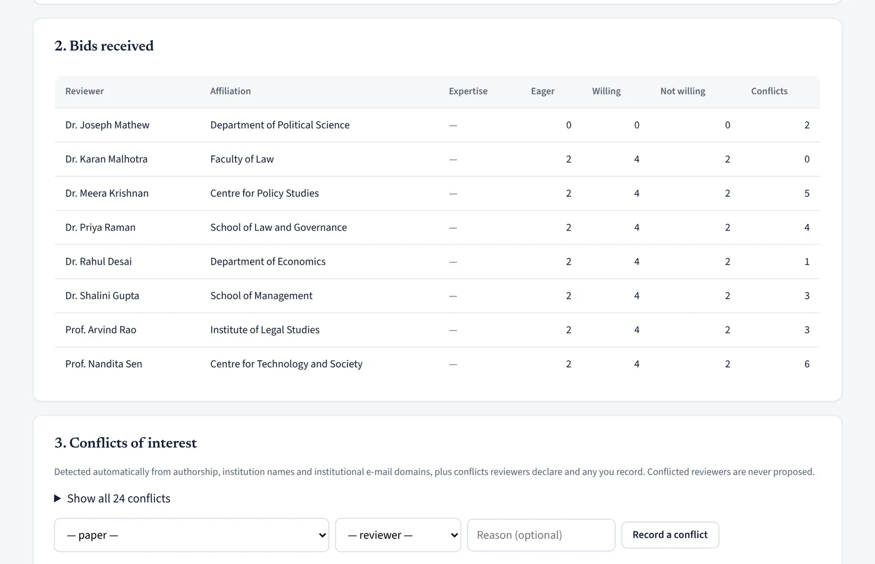Expand the Show all 24 conflicts disclosure

[112, 498]
